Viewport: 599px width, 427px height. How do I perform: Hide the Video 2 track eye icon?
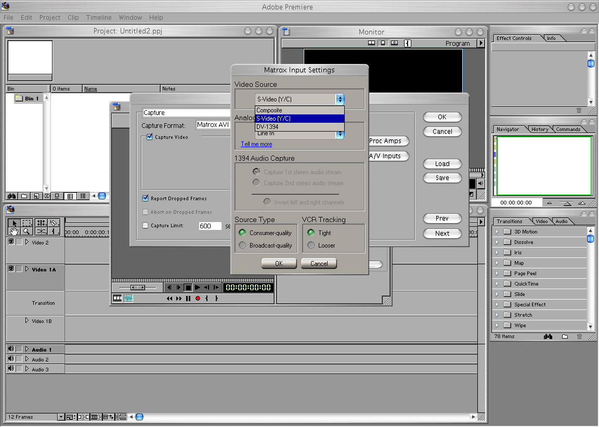(x=11, y=242)
